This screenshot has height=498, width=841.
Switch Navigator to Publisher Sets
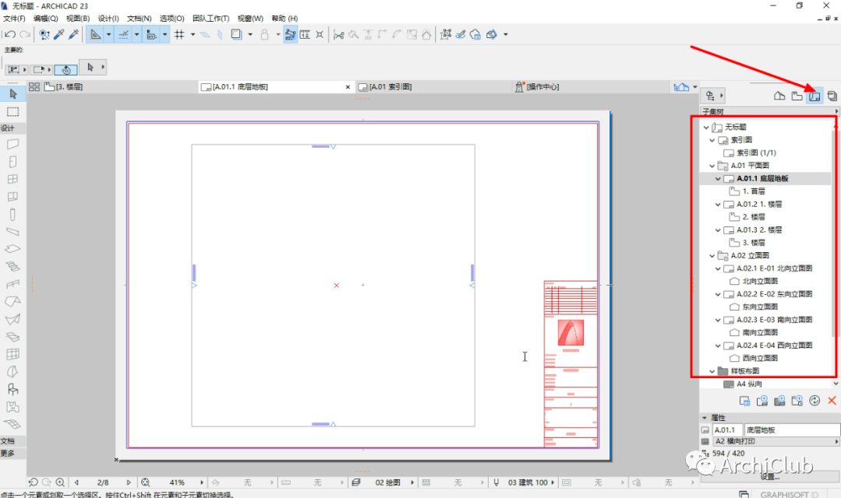[x=832, y=96]
